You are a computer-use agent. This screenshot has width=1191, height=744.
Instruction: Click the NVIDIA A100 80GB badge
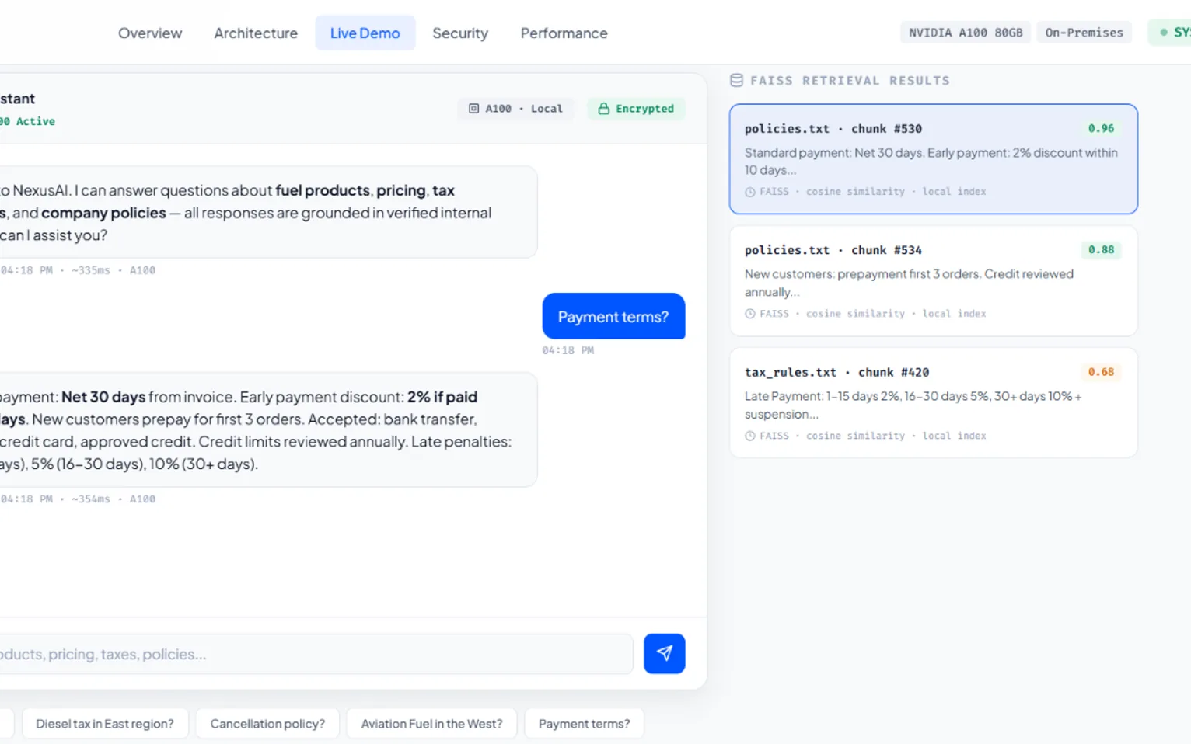click(966, 33)
